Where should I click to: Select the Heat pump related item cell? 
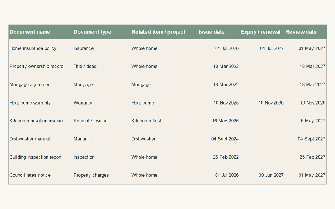[x=143, y=103]
